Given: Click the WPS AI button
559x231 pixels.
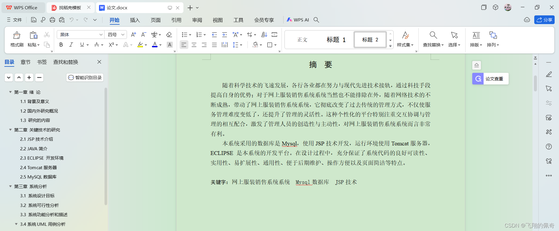Looking at the screenshot, I should 298,20.
